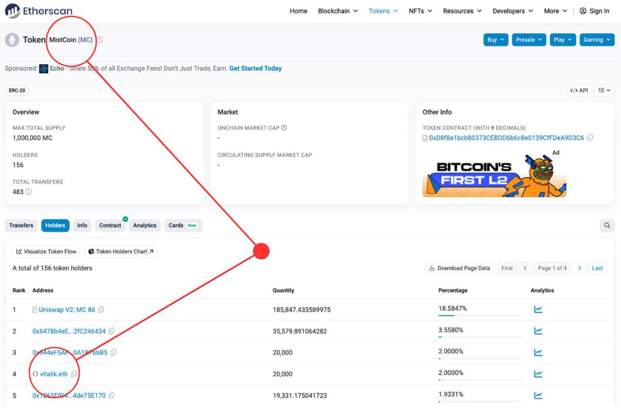The image size is (621, 414).
Task: Open the Analytics tab
Action: tap(145, 226)
